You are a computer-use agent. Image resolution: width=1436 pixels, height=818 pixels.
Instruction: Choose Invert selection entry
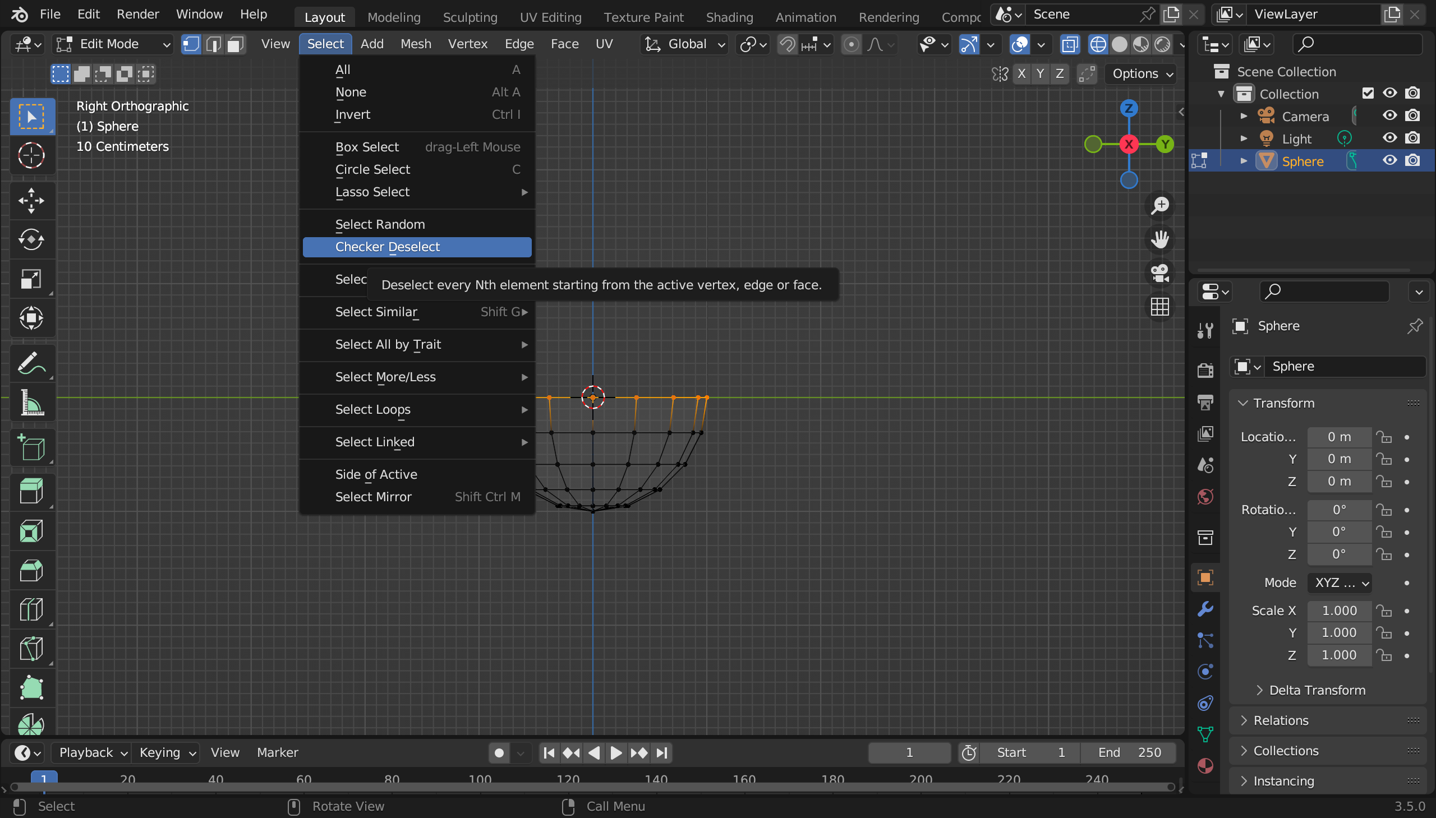tap(417, 114)
